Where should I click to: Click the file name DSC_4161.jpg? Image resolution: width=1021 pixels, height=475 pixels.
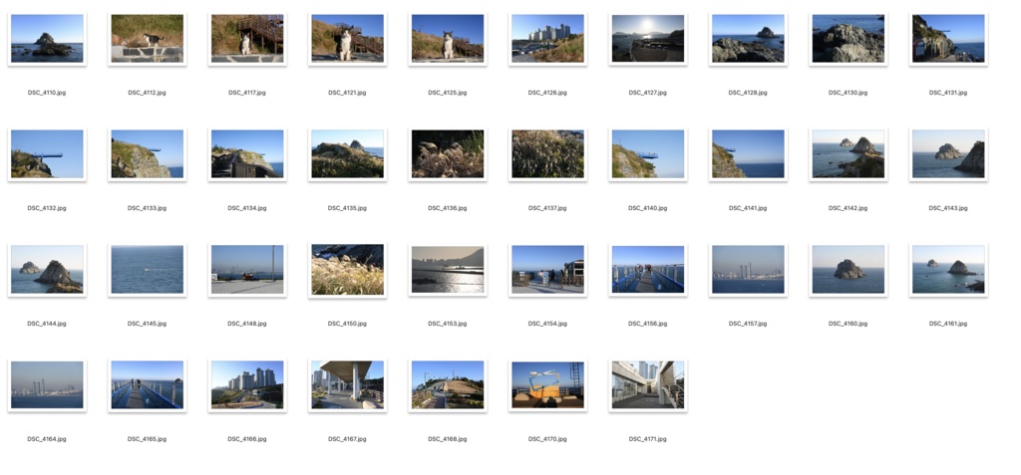948,324
